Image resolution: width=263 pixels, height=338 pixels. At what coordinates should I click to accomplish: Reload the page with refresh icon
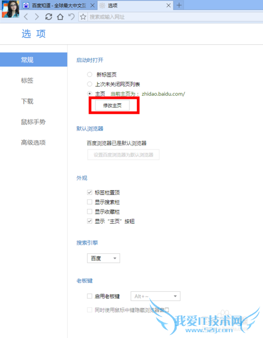click(49, 17)
